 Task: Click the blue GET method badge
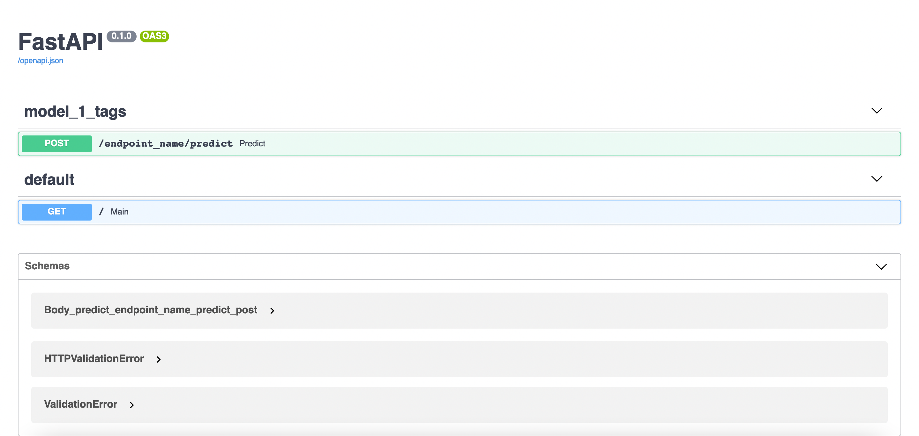(x=57, y=212)
